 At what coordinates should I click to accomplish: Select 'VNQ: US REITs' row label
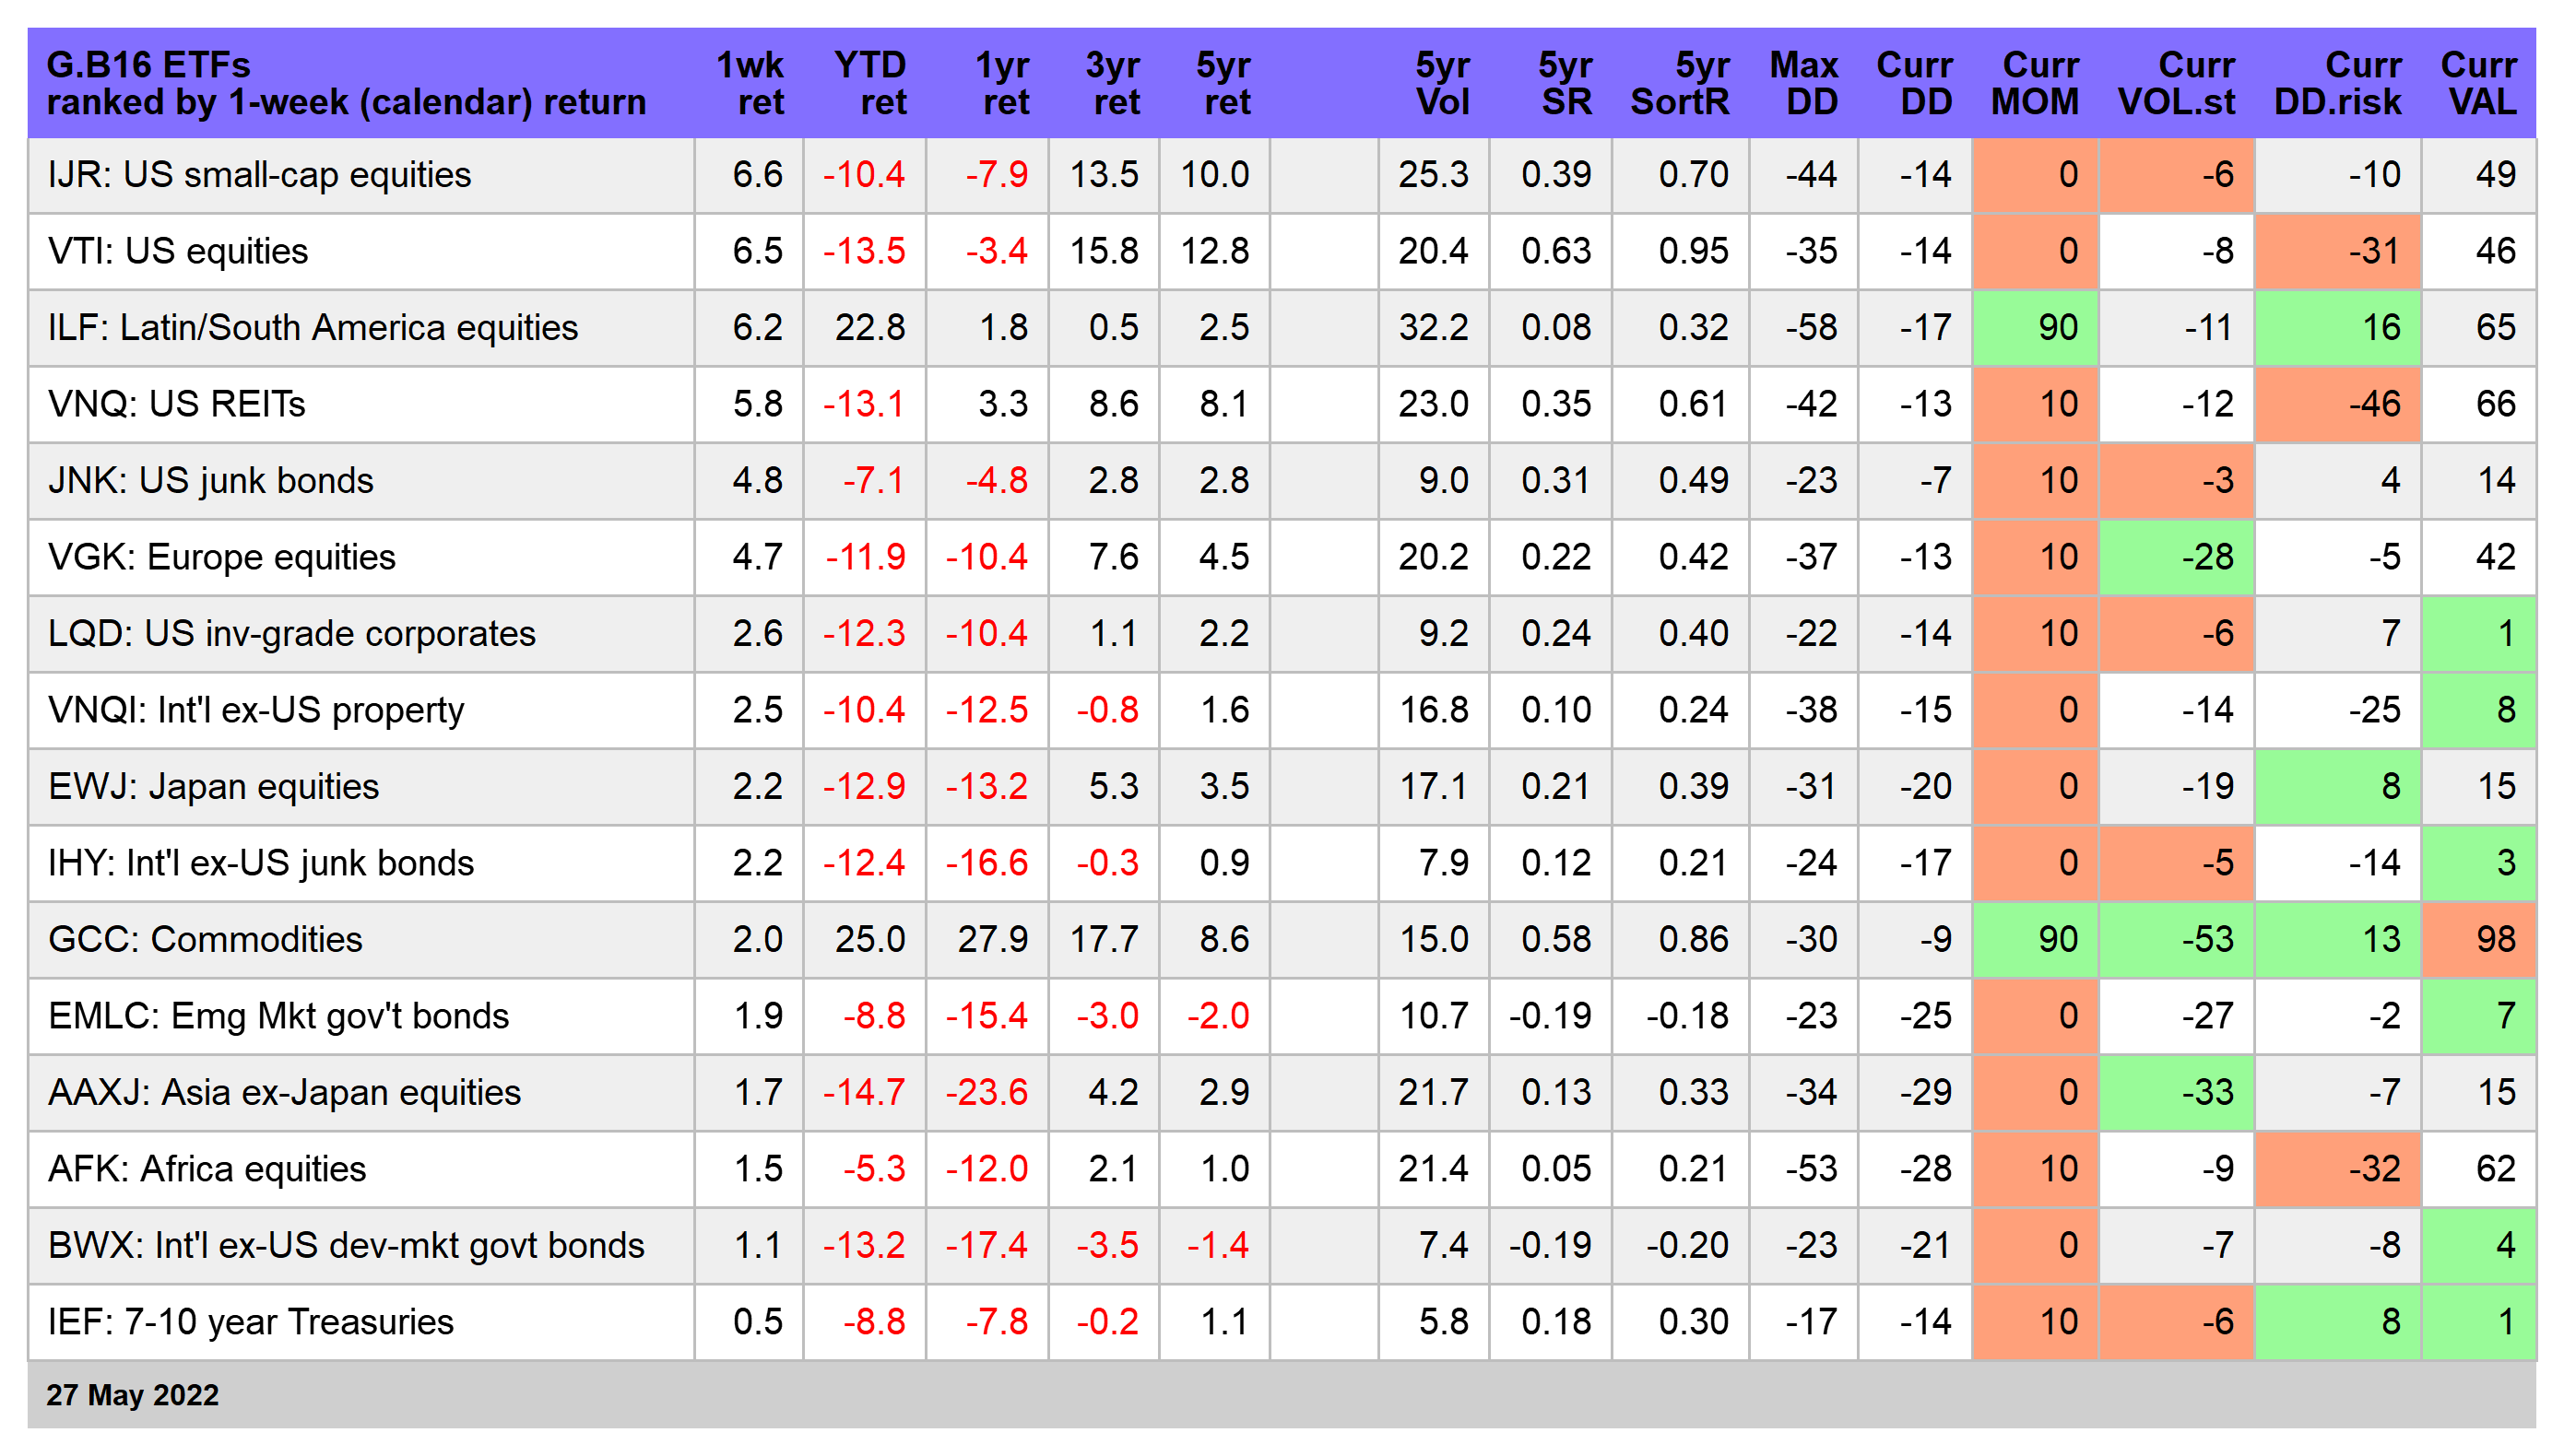click(177, 404)
